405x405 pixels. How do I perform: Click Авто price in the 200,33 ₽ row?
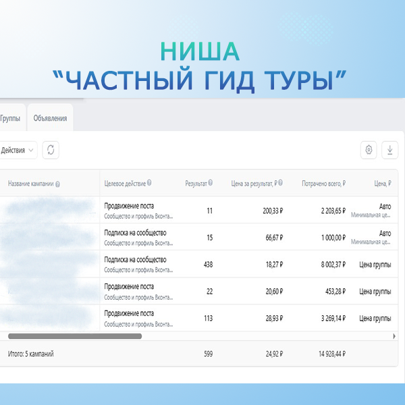point(385,207)
